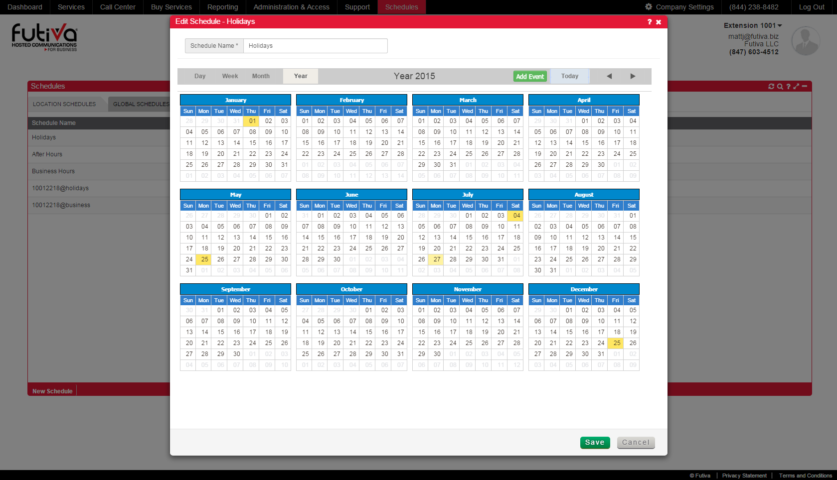Open the Buy Services menu

[x=171, y=7]
